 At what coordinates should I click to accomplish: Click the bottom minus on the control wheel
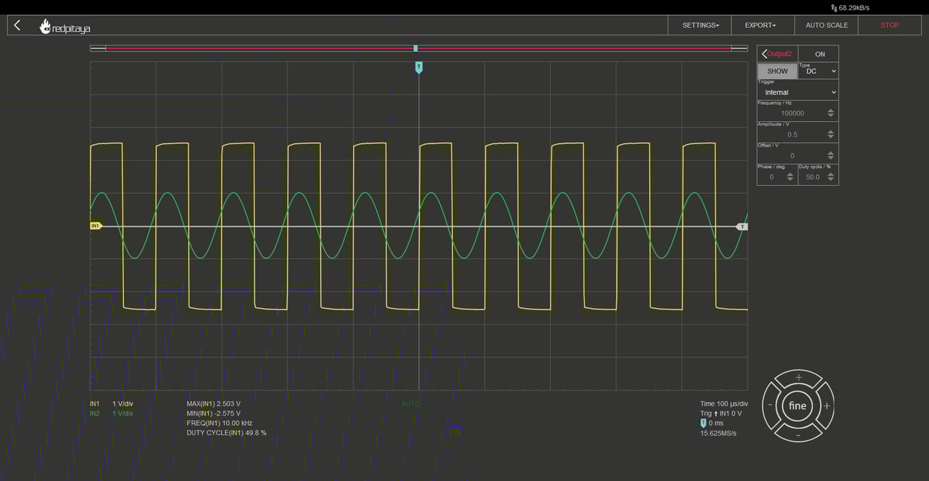click(x=798, y=434)
